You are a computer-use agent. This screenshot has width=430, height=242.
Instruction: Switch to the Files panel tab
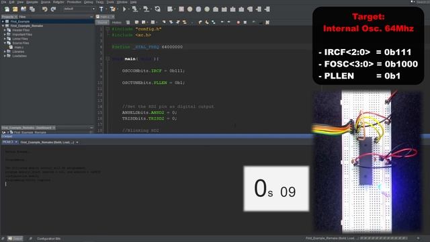[22, 17]
